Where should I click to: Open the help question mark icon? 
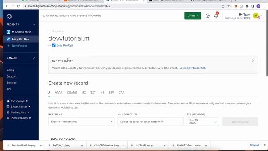(208, 16)
